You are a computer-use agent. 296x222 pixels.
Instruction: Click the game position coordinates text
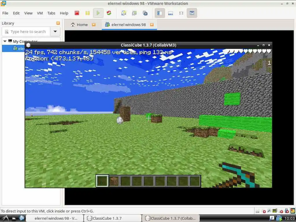pos(59,58)
